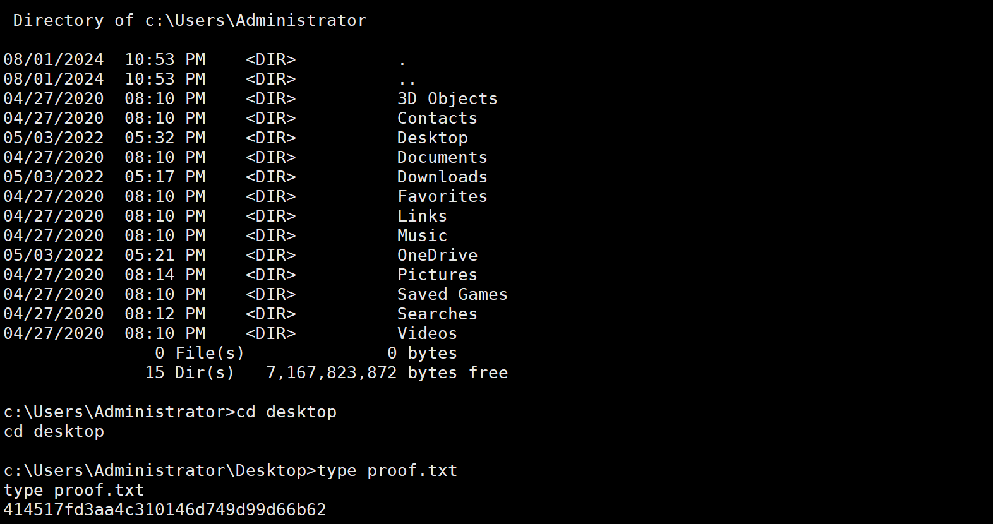Viewport: 993px width, 524px height.
Task: Click the '05:17 PM' time of Downloads row
Action: 165,177
